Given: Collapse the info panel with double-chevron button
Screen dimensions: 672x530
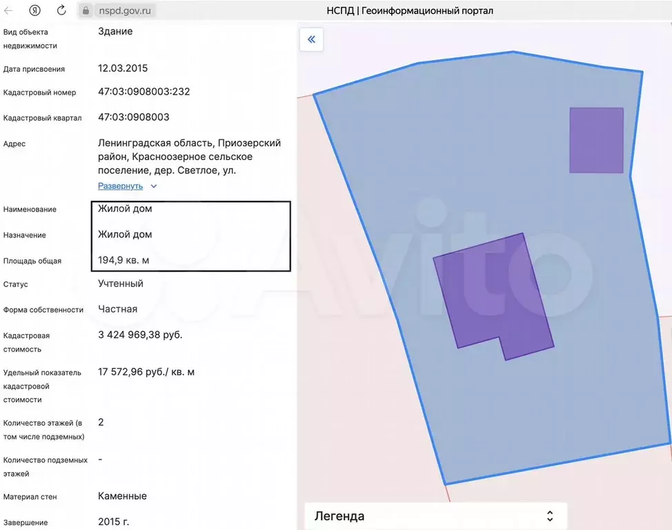Looking at the screenshot, I should coord(312,39).
